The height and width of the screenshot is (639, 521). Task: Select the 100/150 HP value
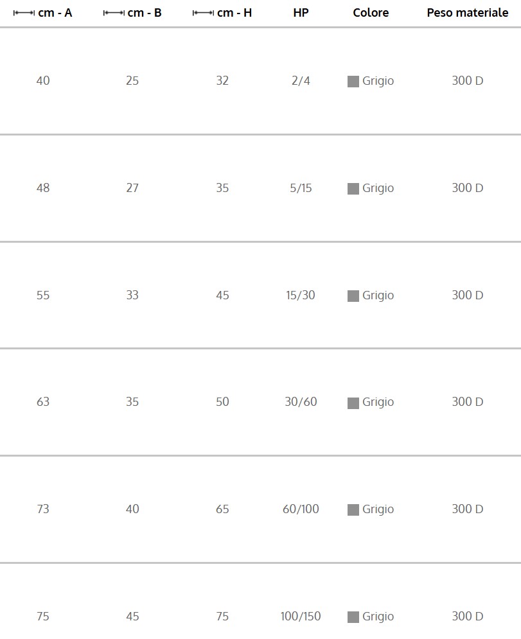coord(301,617)
